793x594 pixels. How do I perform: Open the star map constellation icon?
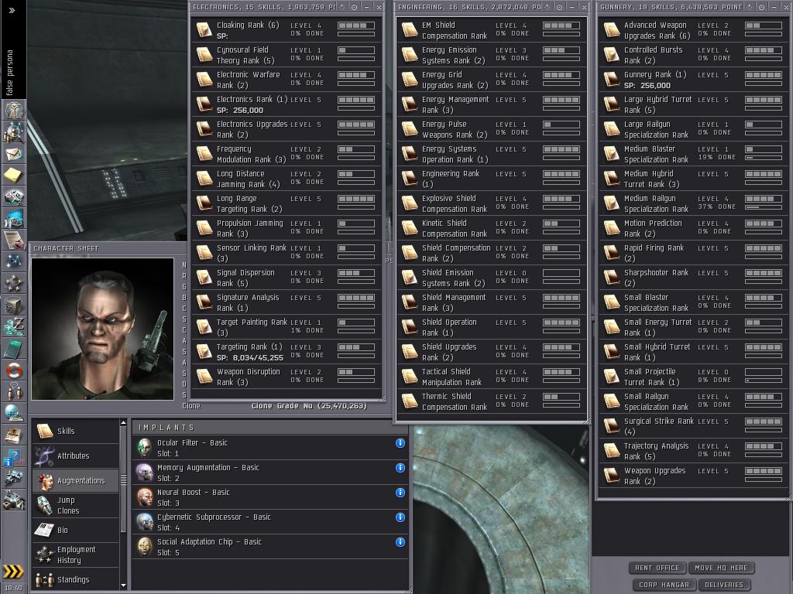14,262
